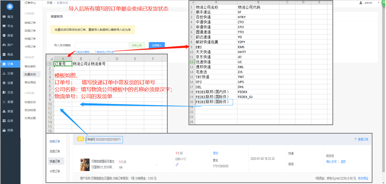Click the yellow 会员 badge
Viewport: 386px width, 184px height.
80,139
